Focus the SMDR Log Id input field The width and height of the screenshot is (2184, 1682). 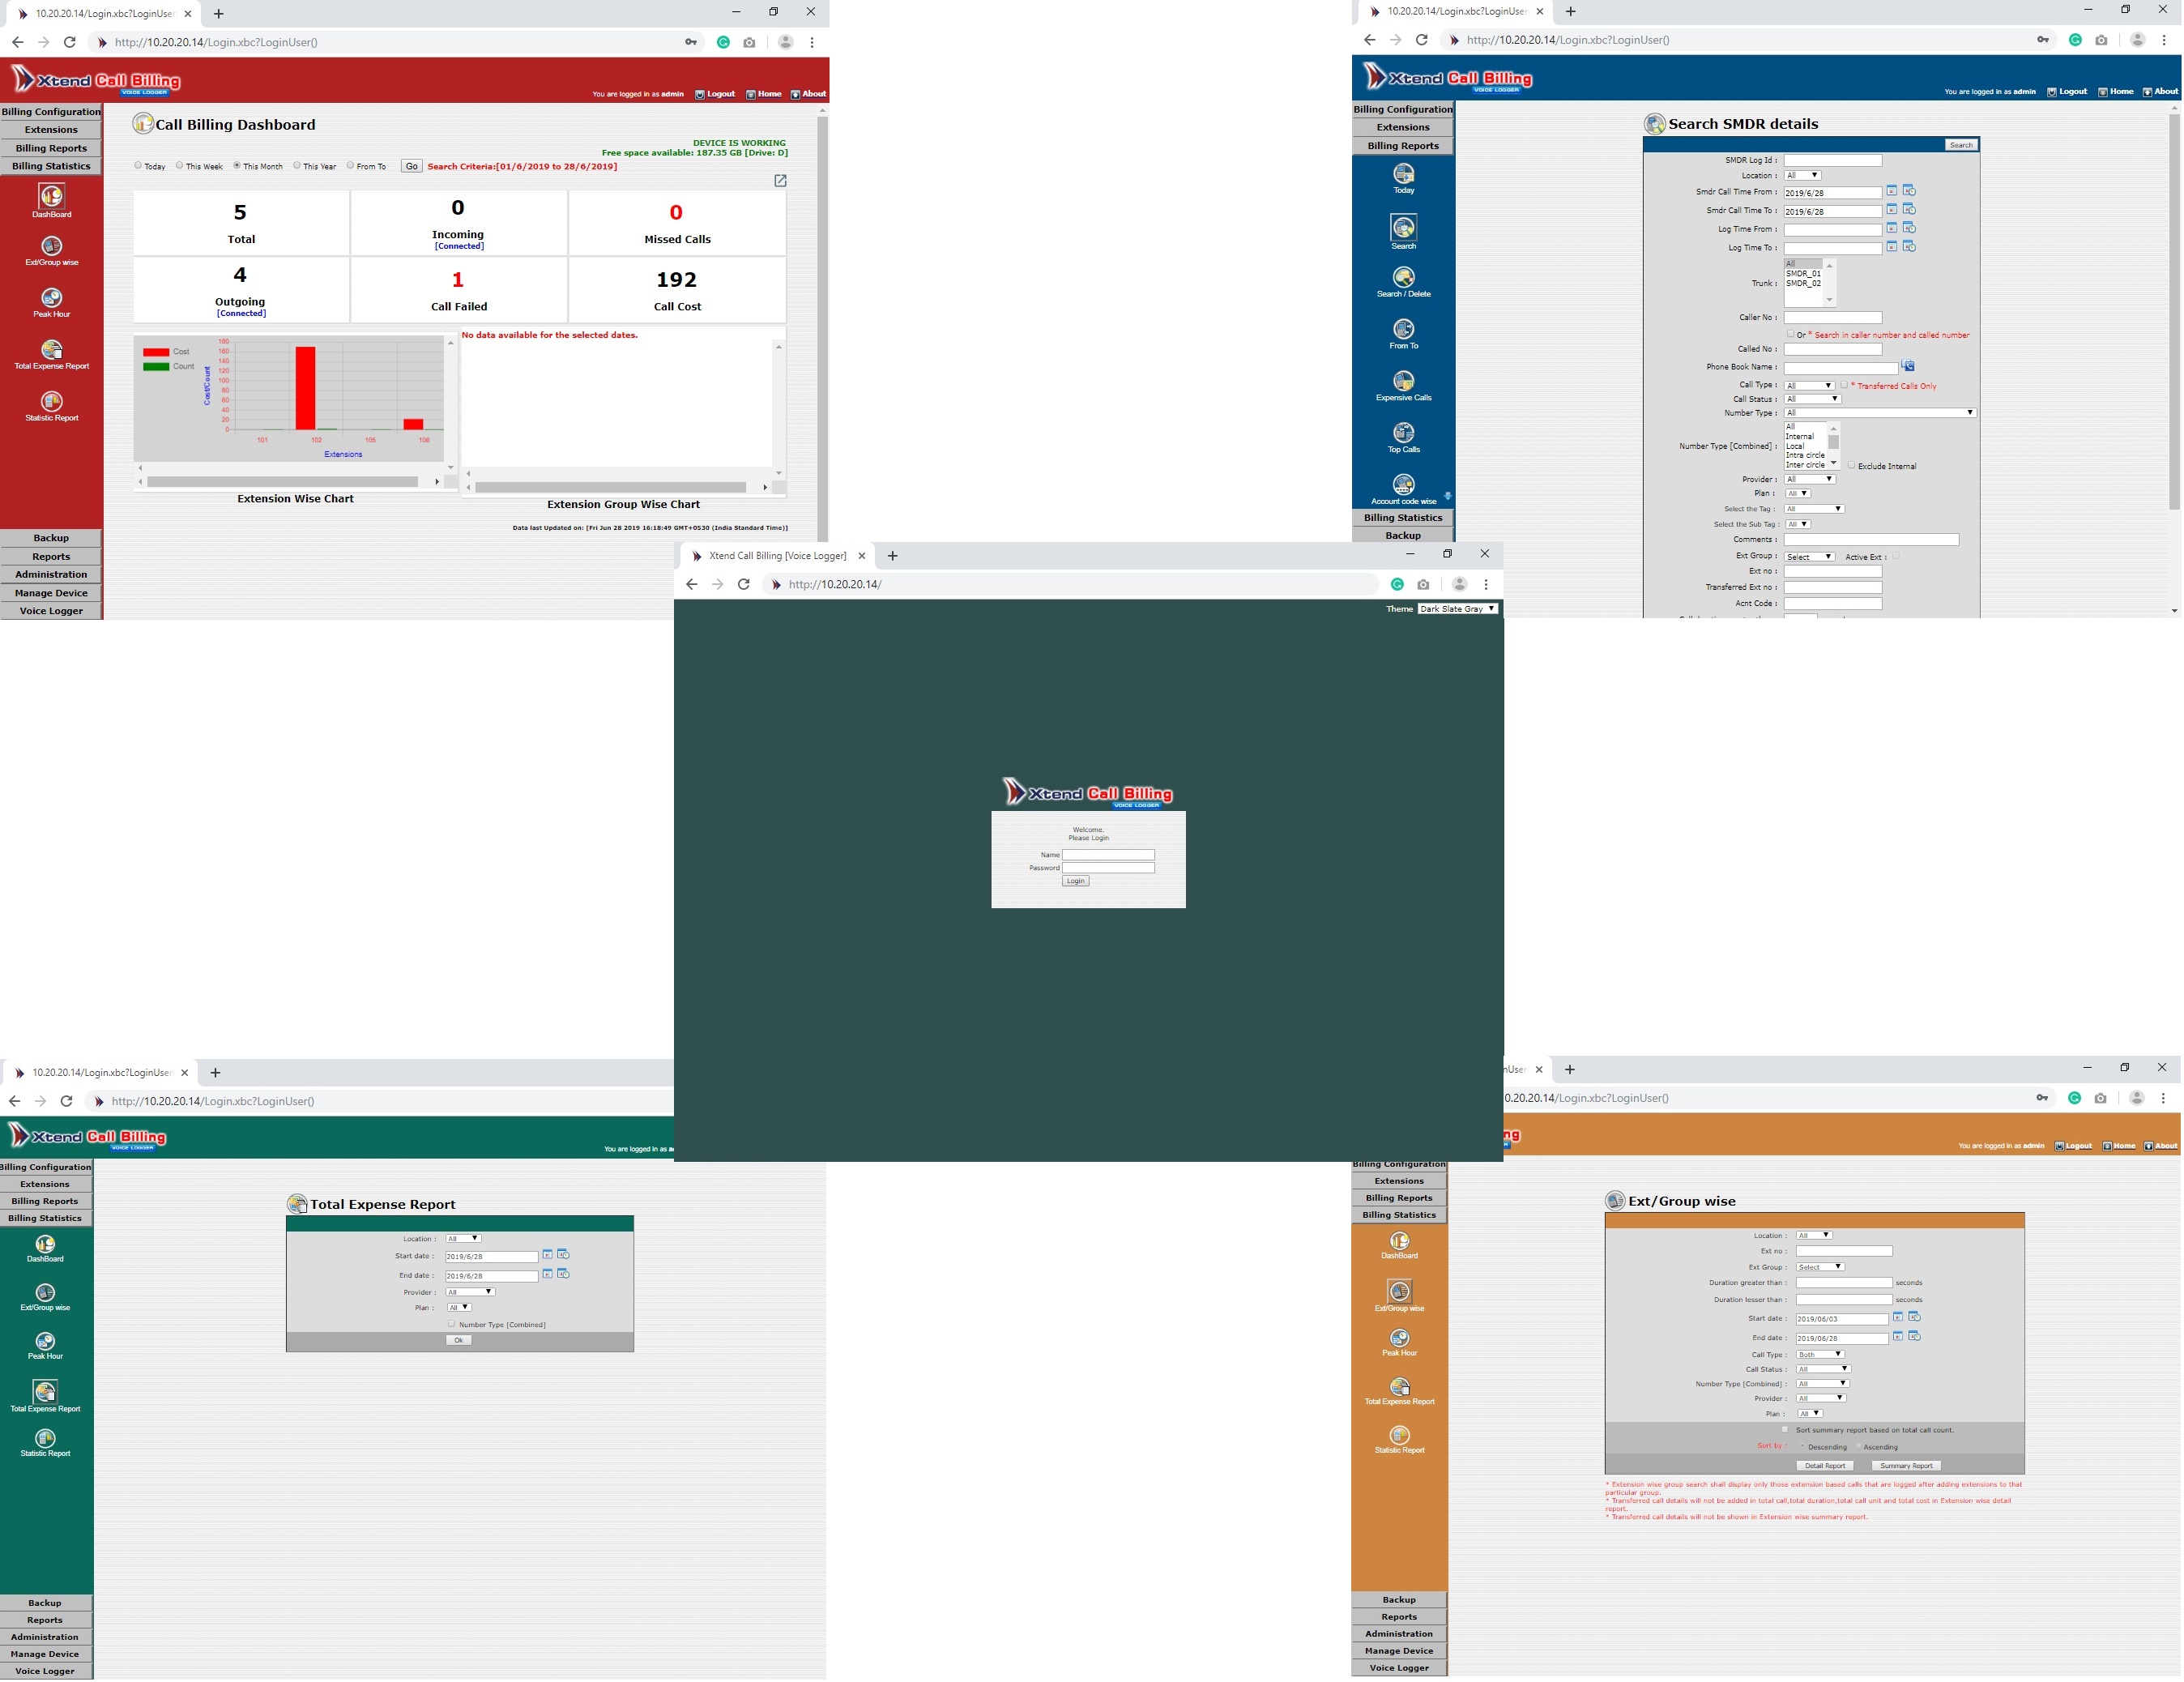(x=1833, y=160)
